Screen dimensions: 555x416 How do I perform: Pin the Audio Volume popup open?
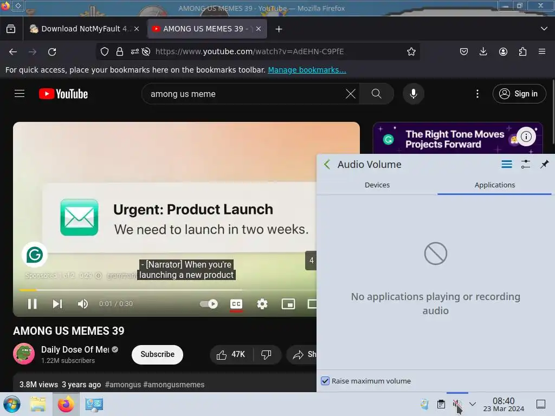click(x=544, y=164)
